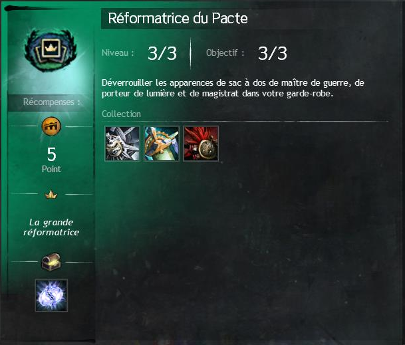Click the red magistrate backpack skin icon
The height and width of the screenshot is (345, 405).
pos(201,144)
